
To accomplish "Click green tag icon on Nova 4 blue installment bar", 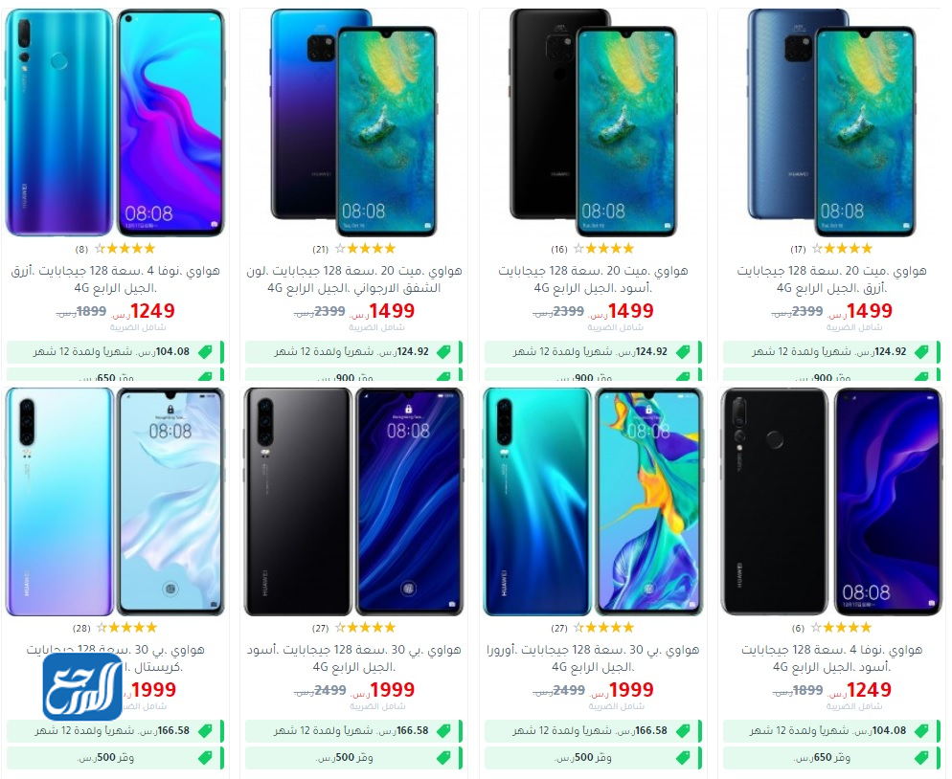I will (x=205, y=352).
